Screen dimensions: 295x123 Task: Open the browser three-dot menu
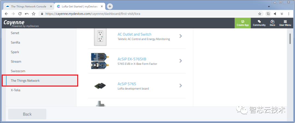pos(289,14)
